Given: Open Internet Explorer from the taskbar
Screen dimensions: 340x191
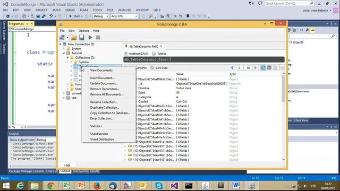Looking at the screenshot, I should (x=20, y=186).
